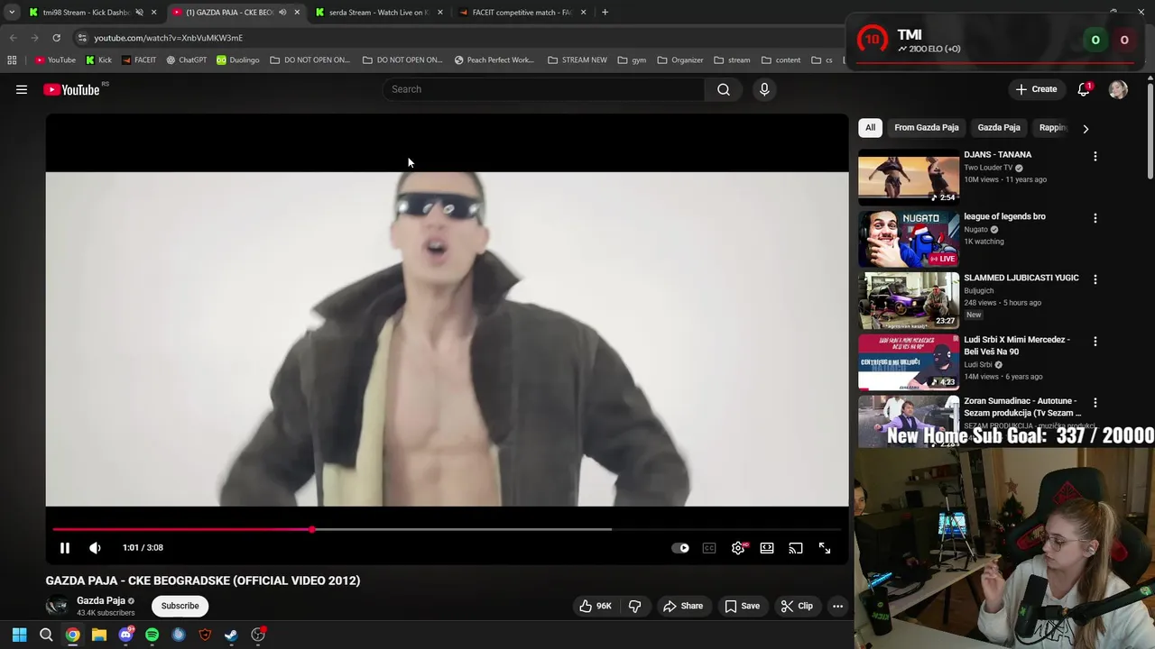Screen dimensions: 1155x649
Task: Cast video with Play on TV icon
Action: (x=796, y=548)
